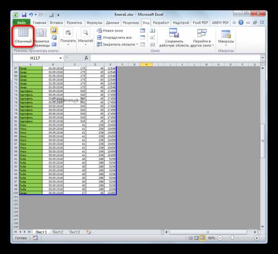Go to first sheet with navigation arrow
The height and width of the screenshot is (254, 278).
tap(15, 232)
